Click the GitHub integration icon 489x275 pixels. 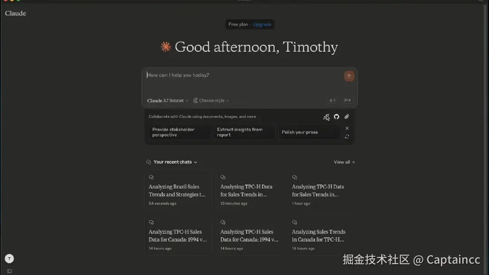[336, 116]
